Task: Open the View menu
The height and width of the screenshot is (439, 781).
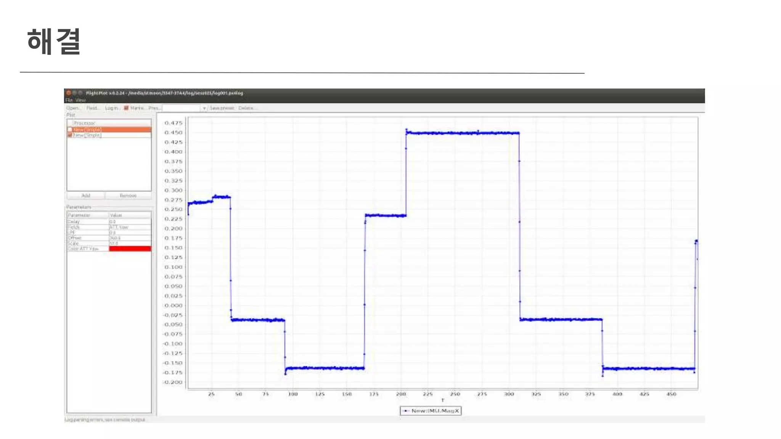Action: [80, 100]
